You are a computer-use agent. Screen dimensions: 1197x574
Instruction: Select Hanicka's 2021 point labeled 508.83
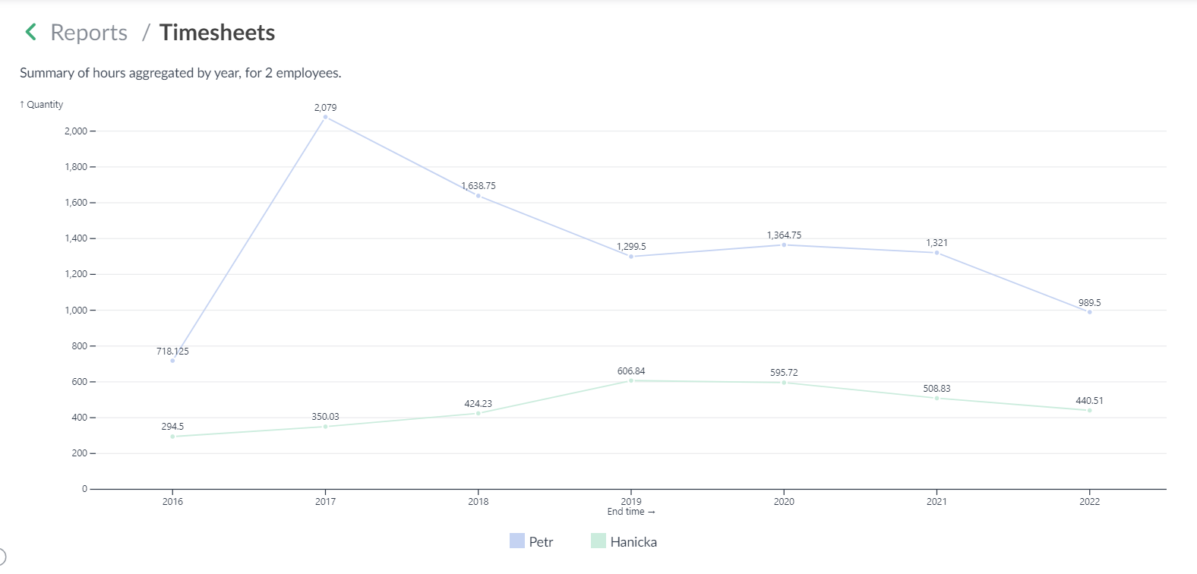pyautogui.click(x=936, y=398)
